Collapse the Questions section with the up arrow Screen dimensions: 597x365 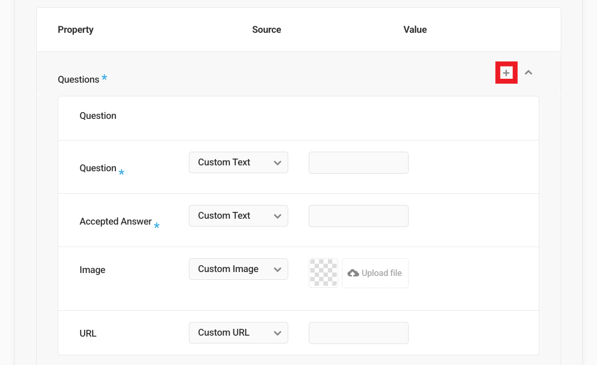coord(528,72)
